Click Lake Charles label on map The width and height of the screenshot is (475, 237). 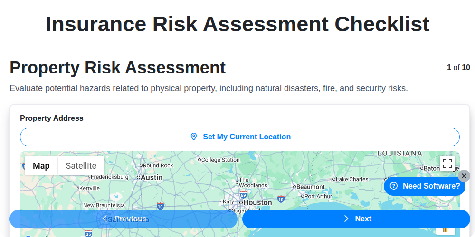[352, 179]
